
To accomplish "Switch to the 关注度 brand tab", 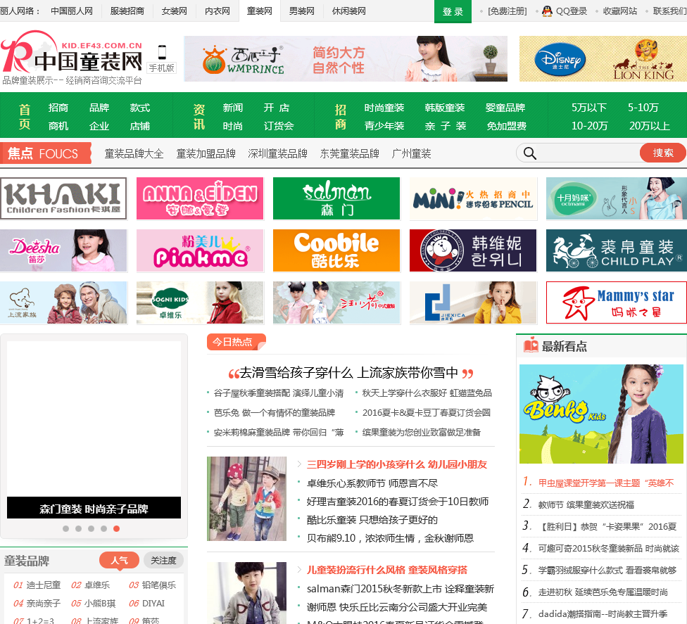I will pyautogui.click(x=163, y=561).
